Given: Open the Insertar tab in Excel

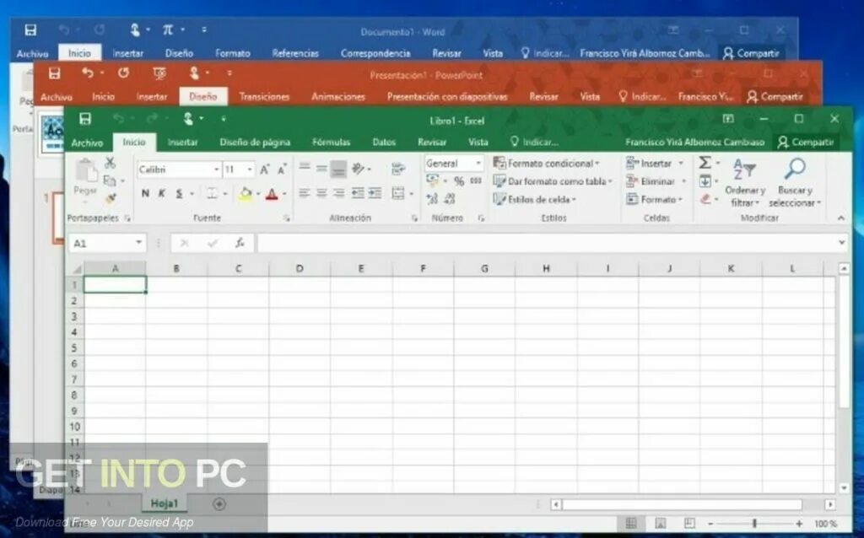Looking at the screenshot, I should (182, 142).
